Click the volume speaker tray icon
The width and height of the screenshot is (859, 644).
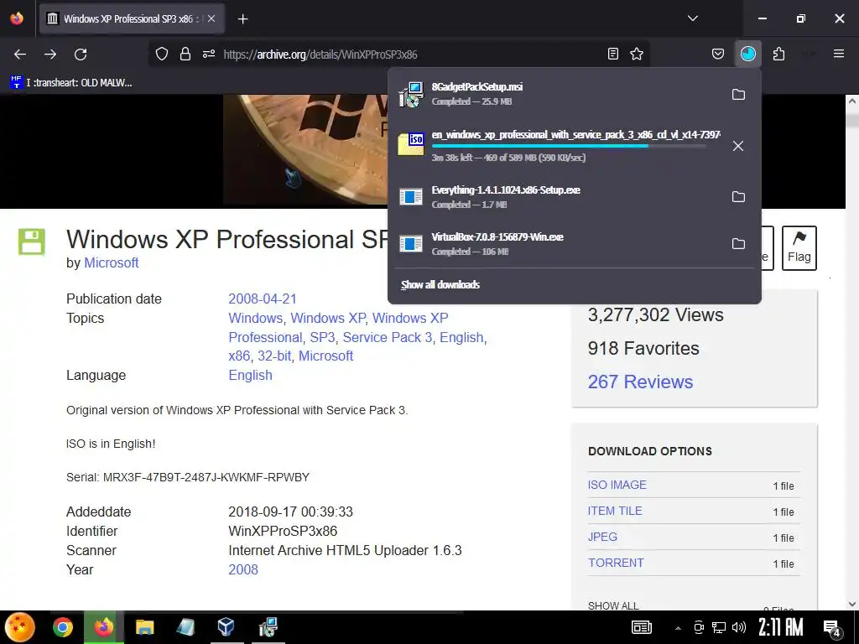click(x=739, y=627)
